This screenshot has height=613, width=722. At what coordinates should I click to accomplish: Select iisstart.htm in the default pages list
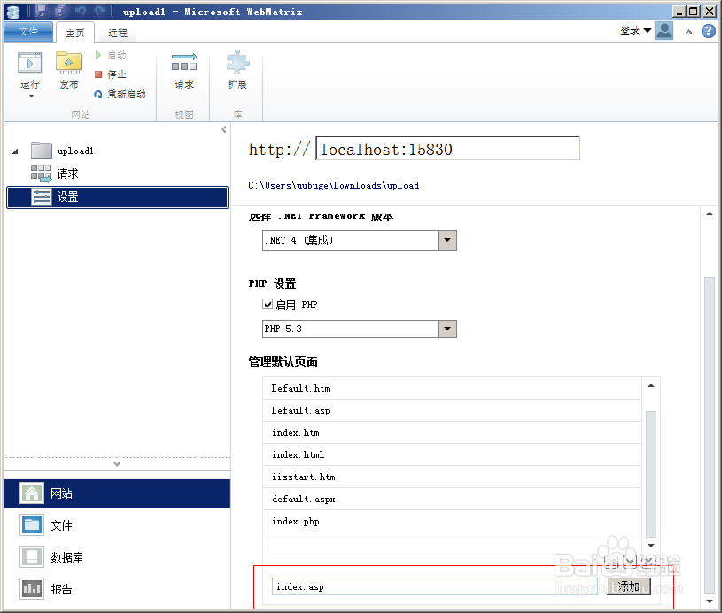click(452, 477)
